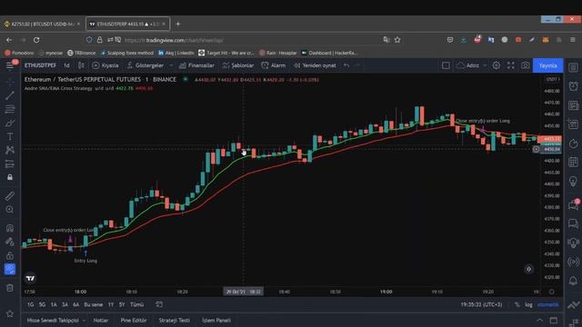Open the chat bubbles panel with notification
Viewport: 582px width, 327px height.
click(573, 204)
